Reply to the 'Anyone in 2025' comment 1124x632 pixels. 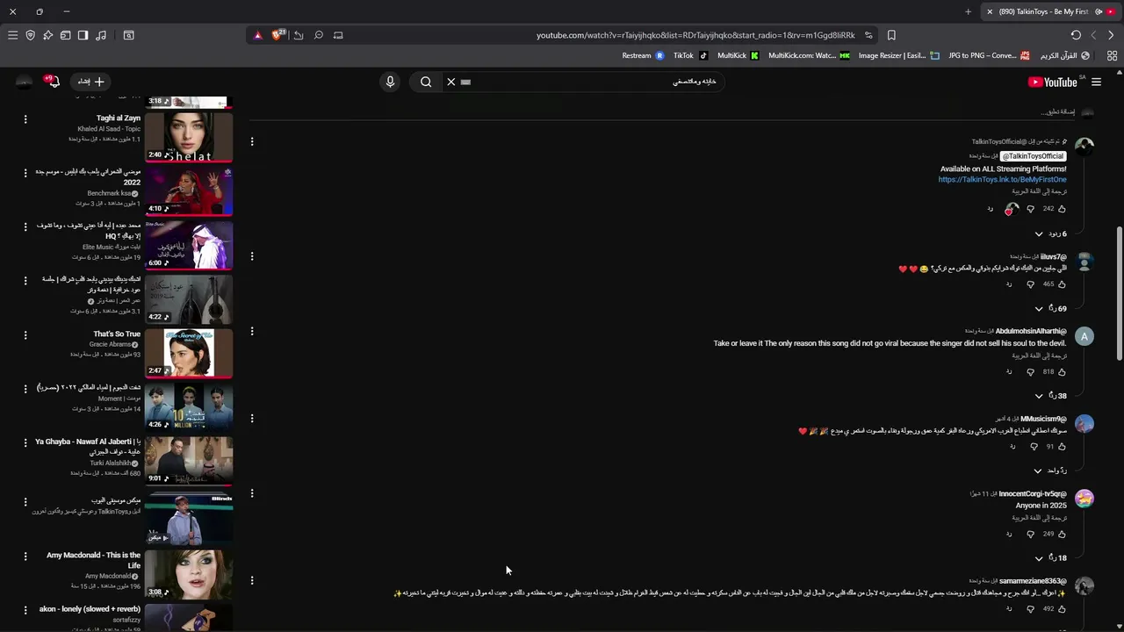coord(1008,534)
